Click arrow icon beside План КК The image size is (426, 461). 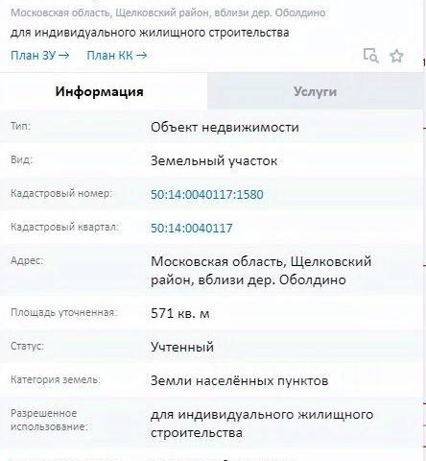tap(141, 56)
